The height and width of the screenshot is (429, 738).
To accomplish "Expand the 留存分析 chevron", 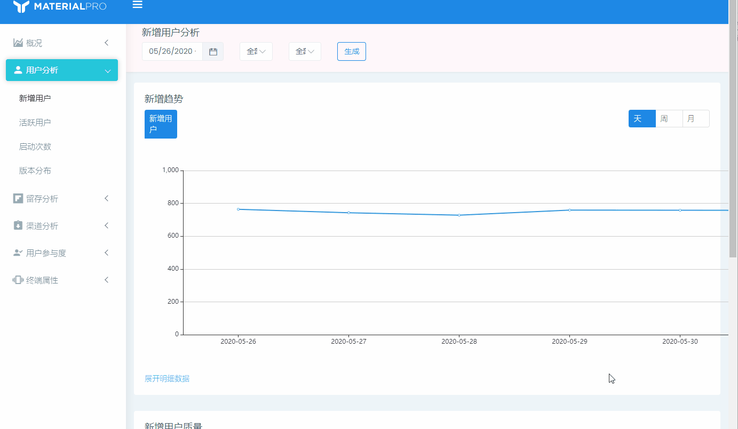I will click(107, 198).
